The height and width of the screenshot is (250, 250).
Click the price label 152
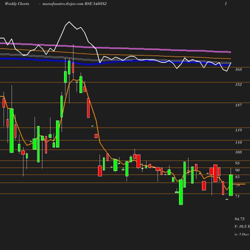pyautogui.click(x=238, y=84)
